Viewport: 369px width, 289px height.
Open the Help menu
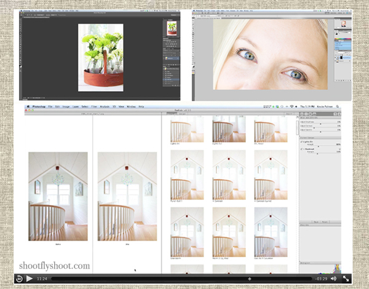141,106
